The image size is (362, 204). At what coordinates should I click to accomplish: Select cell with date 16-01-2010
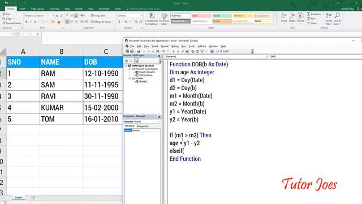[103, 119]
